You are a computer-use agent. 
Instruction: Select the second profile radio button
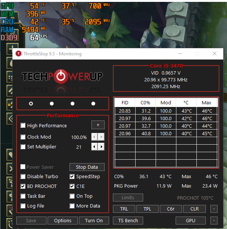52,104
